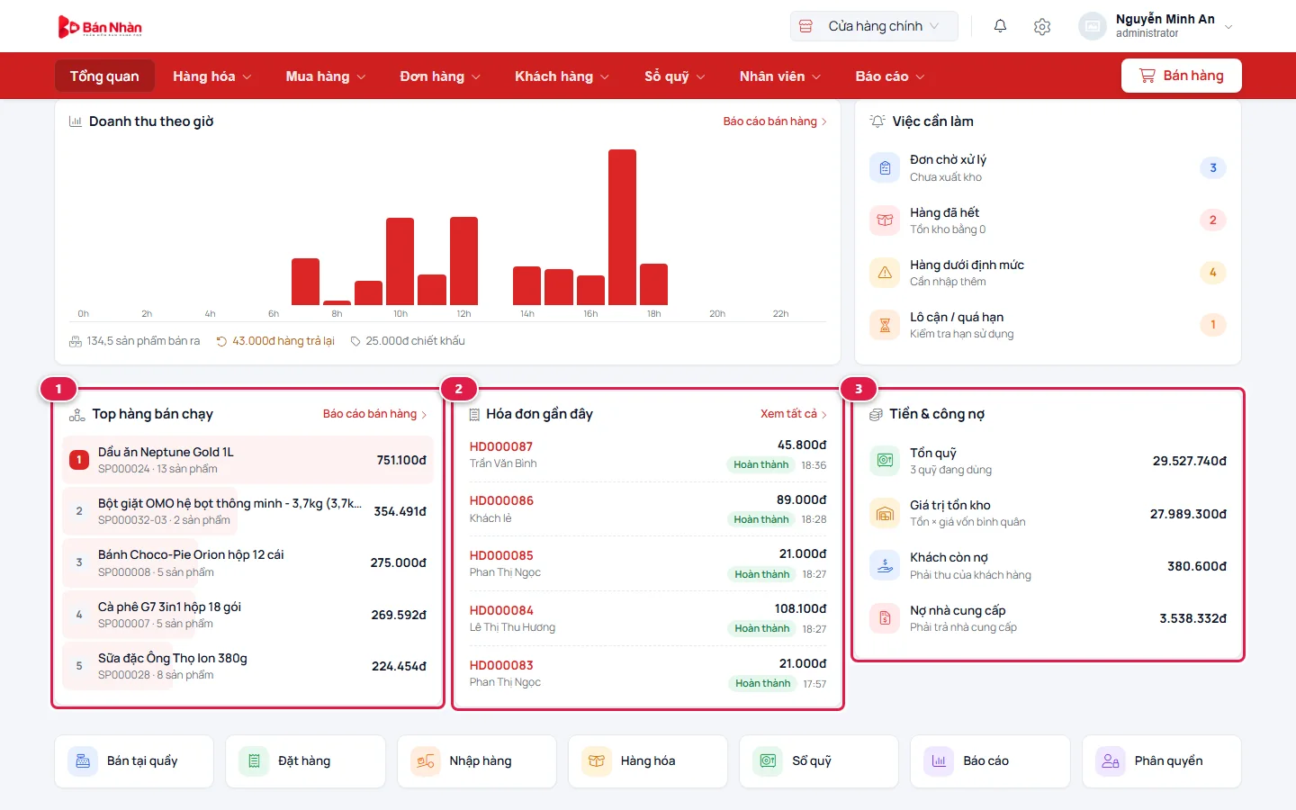Click the Tồn quỹ cash icon
Image resolution: width=1296 pixels, height=810 pixels.
click(x=885, y=460)
